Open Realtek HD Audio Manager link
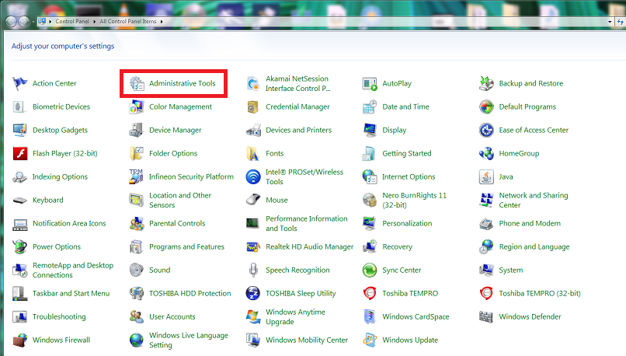 tap(309, 247)
